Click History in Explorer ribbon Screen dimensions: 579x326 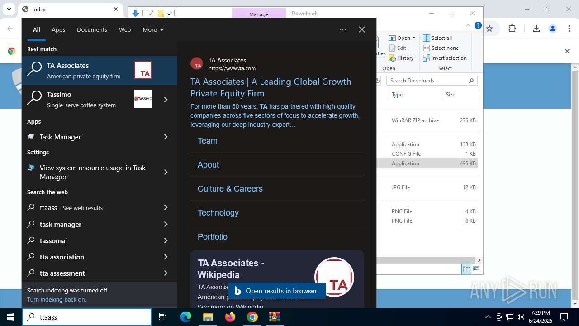click(401, 58)
